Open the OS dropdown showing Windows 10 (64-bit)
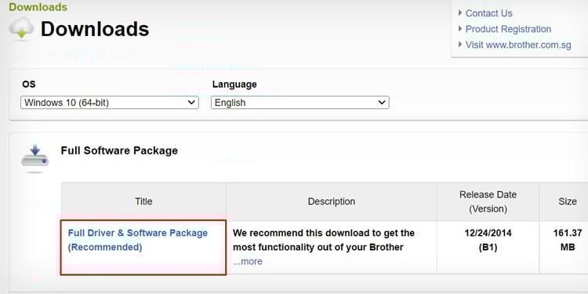The image size is (588, 294). click(x=110, y=103)
